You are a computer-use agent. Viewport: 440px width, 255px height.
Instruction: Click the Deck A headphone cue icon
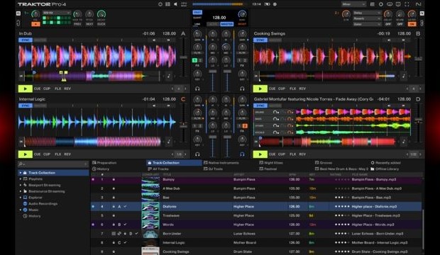pyautogui.click(x=197, y=89)
